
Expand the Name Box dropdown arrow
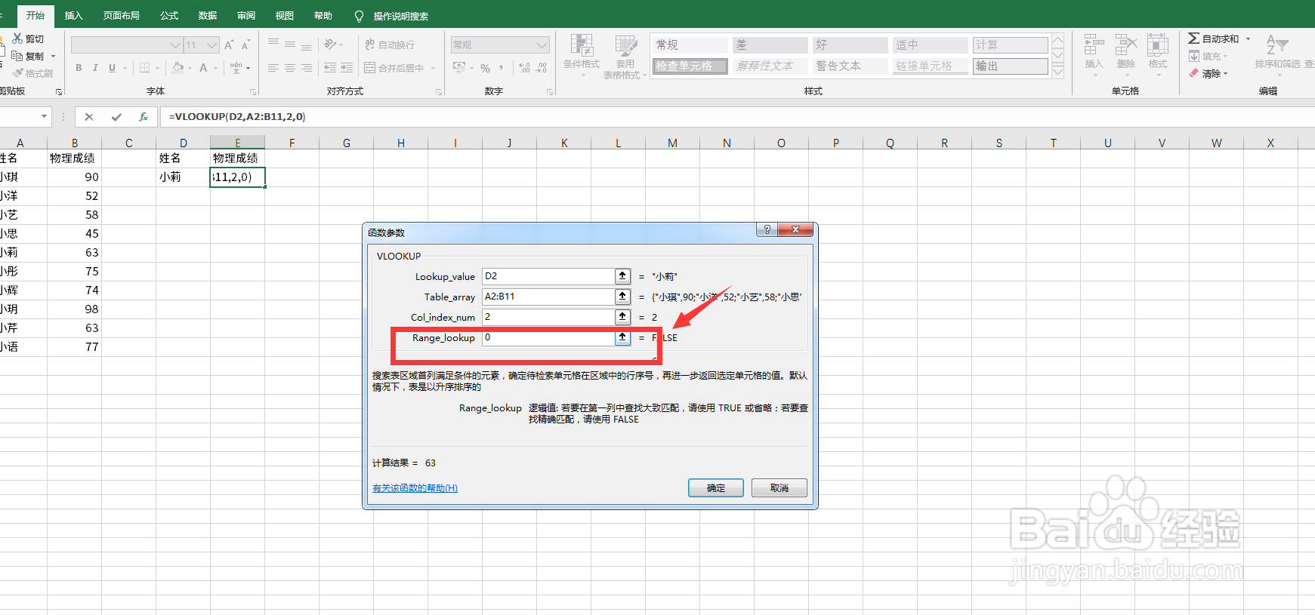click(x=44, y=117)
